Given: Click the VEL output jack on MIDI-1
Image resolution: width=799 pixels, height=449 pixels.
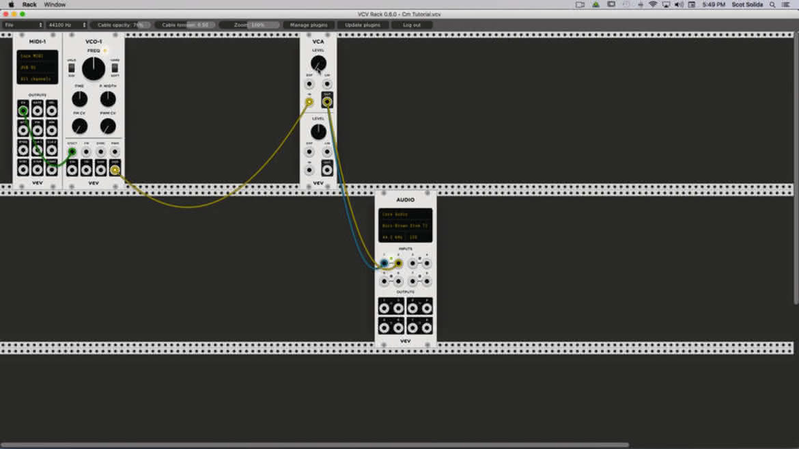Looking at the screenshot, I should point(51,110).
